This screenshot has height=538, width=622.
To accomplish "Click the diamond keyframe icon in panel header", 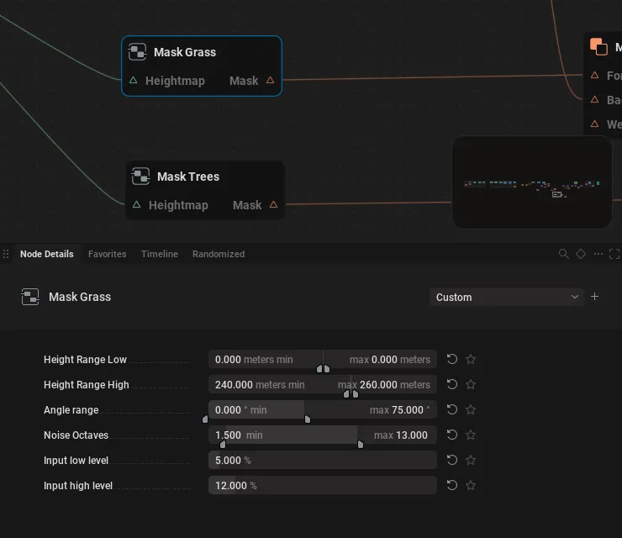I will pyautogui.click(x=581, y=254).
